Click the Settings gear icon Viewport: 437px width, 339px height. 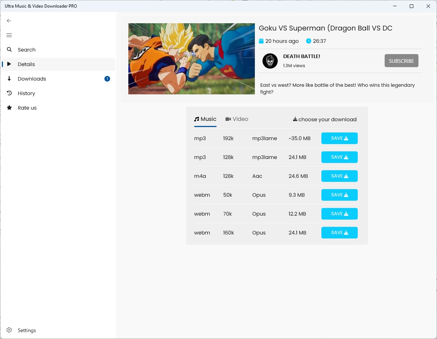[9, 330]
